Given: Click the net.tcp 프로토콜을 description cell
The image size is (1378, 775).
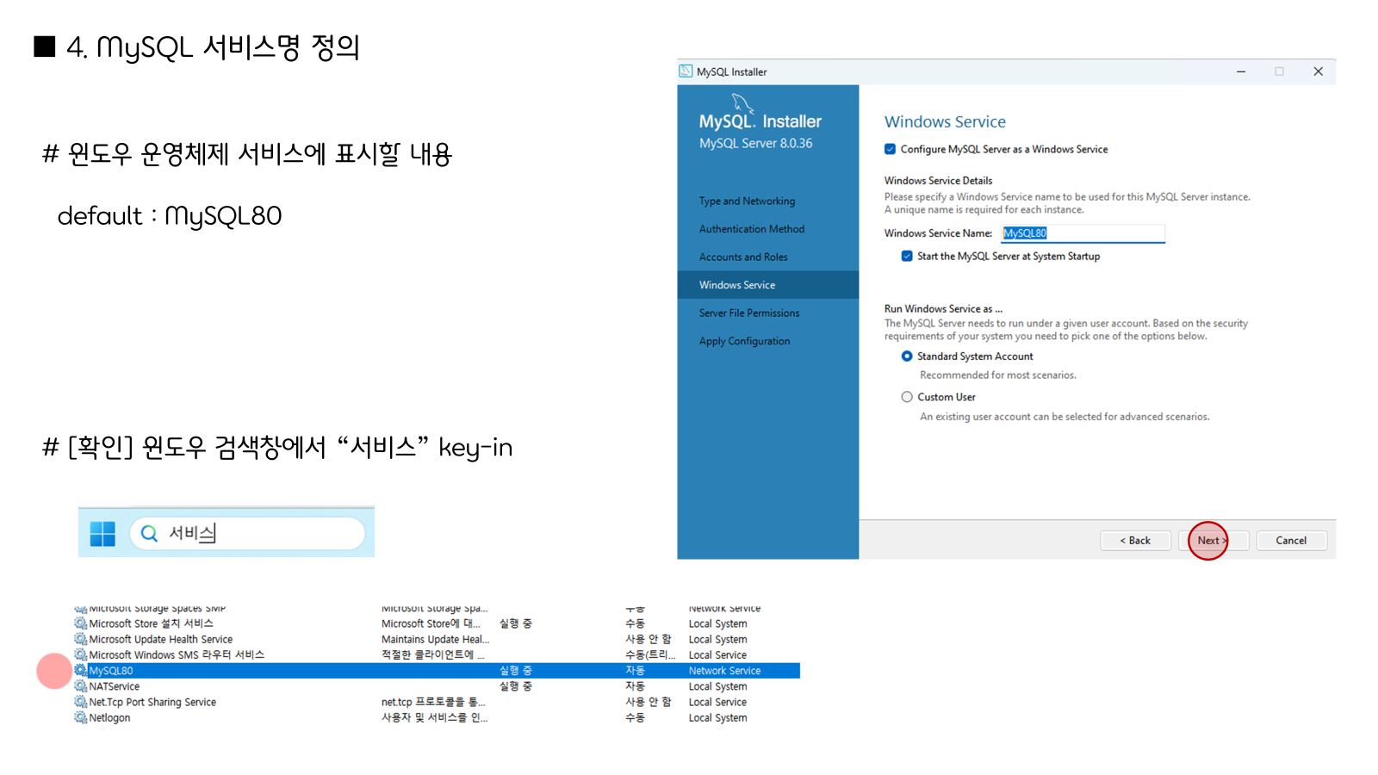Looking at the screenshot, I should pos(433,702).
